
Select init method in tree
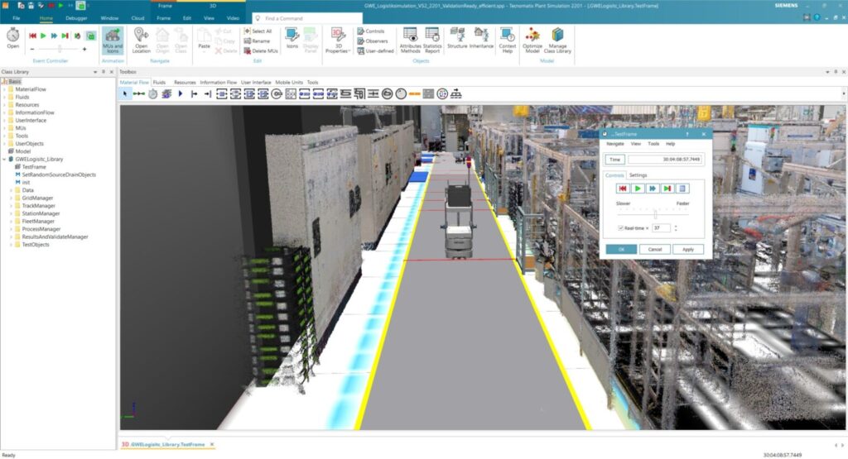point(26,183)
